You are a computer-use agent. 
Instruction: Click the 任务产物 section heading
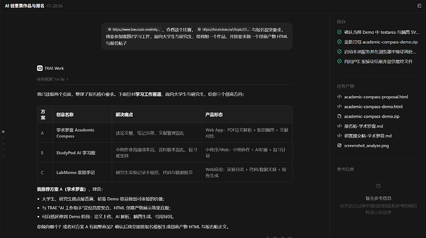[x=345, y=86]
